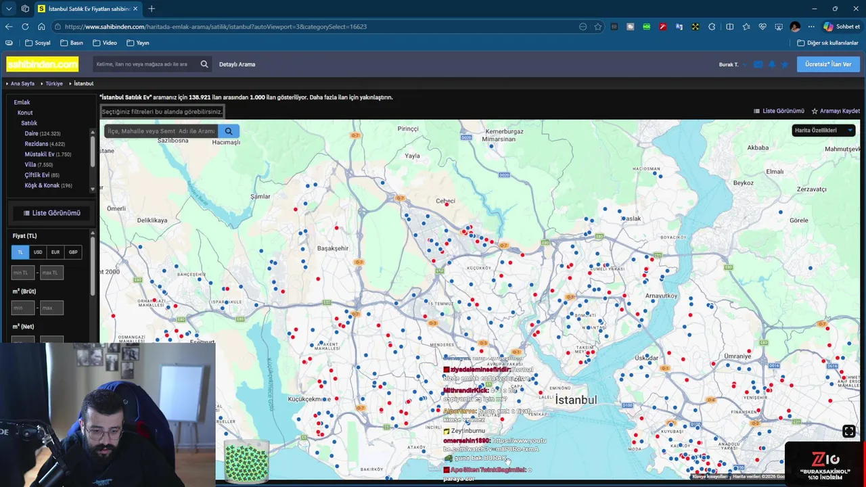The height and width of the screenshot is (487, 866).
Task: Open the Sohbet et Copilot button
Action: pyautogui.click(x=842, y=26)
